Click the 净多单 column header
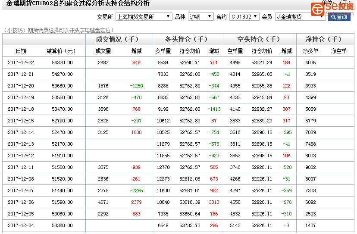 [310, 51]
